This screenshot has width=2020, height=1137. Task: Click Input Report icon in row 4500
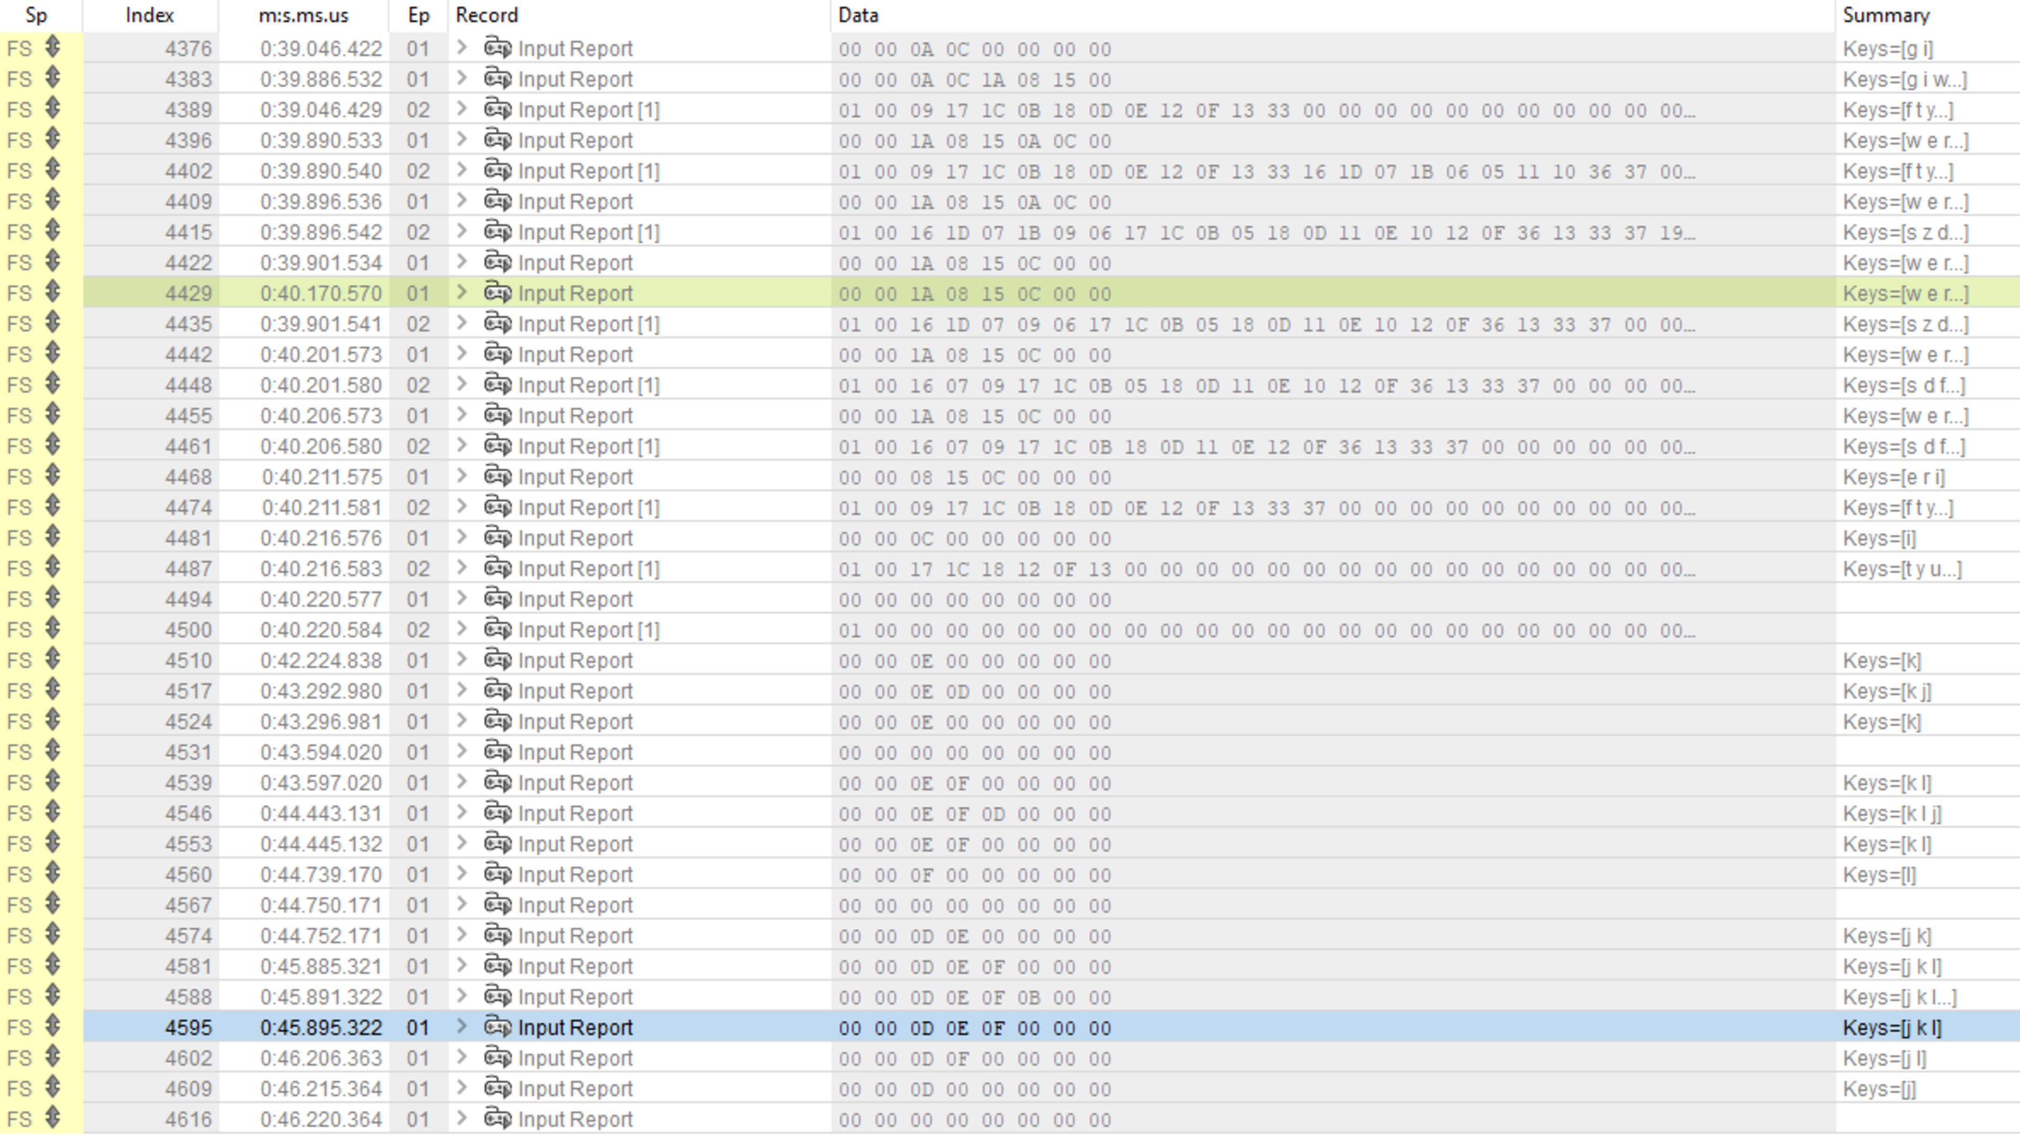coord(497,629)
